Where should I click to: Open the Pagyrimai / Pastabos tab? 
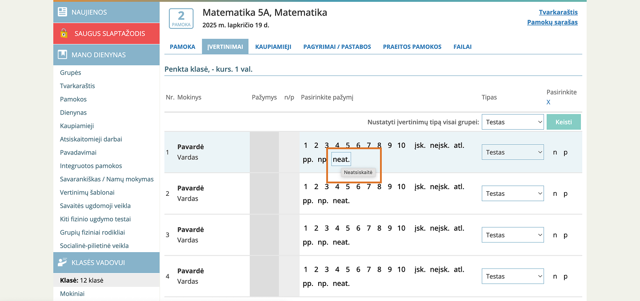[x=337, y=47]
